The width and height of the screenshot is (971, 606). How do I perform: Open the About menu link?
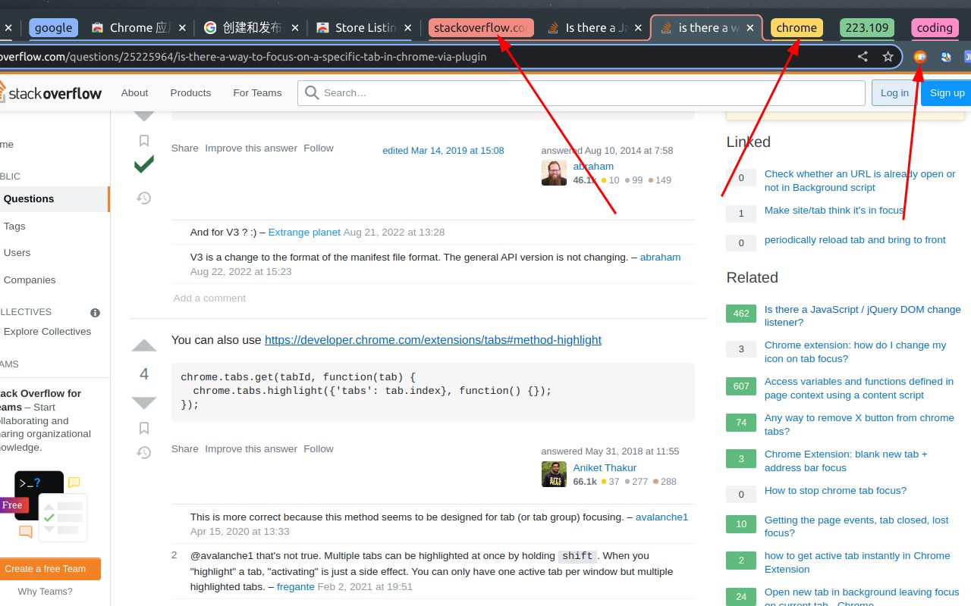tap(134, 92)
